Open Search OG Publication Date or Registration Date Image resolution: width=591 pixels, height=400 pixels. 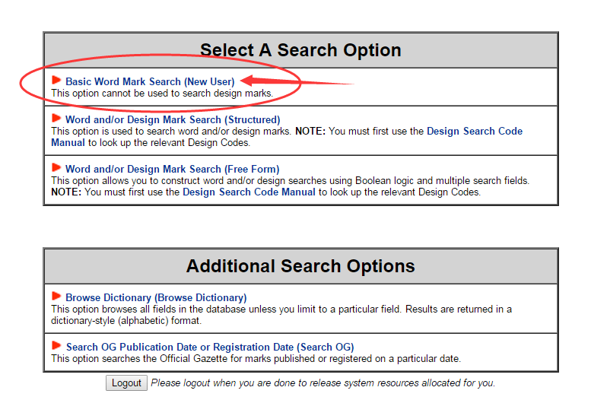210,347
